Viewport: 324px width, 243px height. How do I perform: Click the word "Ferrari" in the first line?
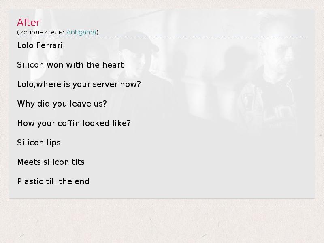[x=49, y=45]
